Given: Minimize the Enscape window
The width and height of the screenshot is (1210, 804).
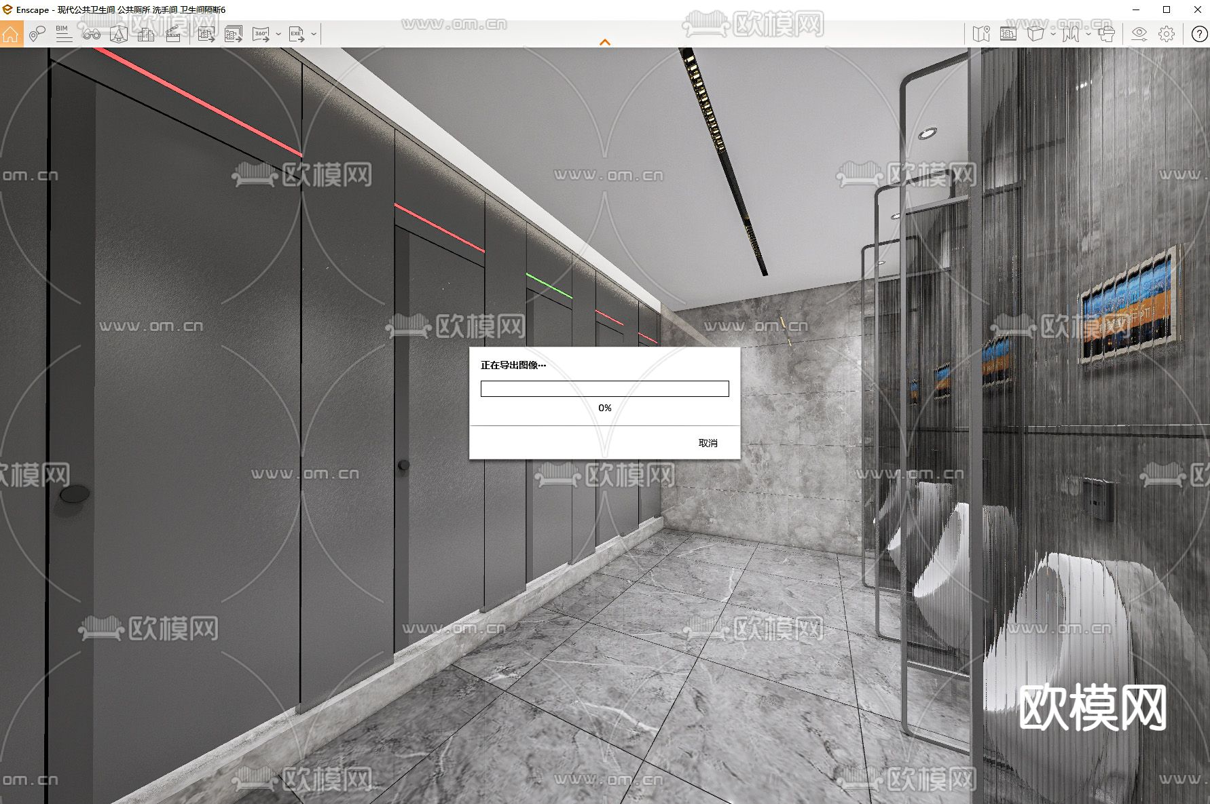Looking at the screenshot, I should (x=1137, y=9).
